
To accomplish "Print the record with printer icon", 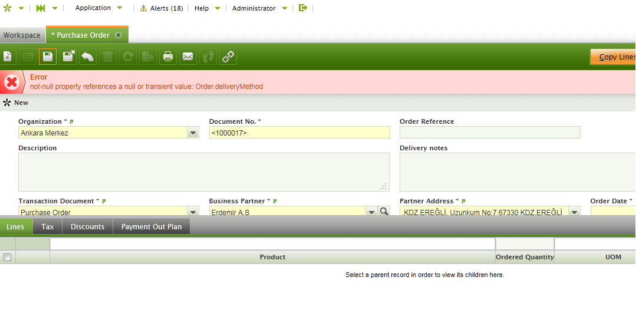I will pyautogui.click(x=168, y=57).
